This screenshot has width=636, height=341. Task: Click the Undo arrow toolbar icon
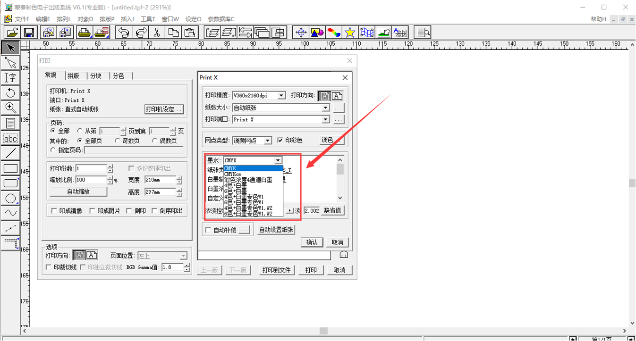coord(124,32)
